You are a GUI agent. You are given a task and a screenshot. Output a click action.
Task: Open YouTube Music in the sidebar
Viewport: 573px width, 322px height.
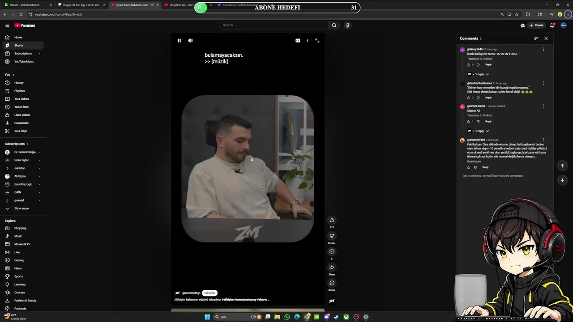[x=22, y=61]
